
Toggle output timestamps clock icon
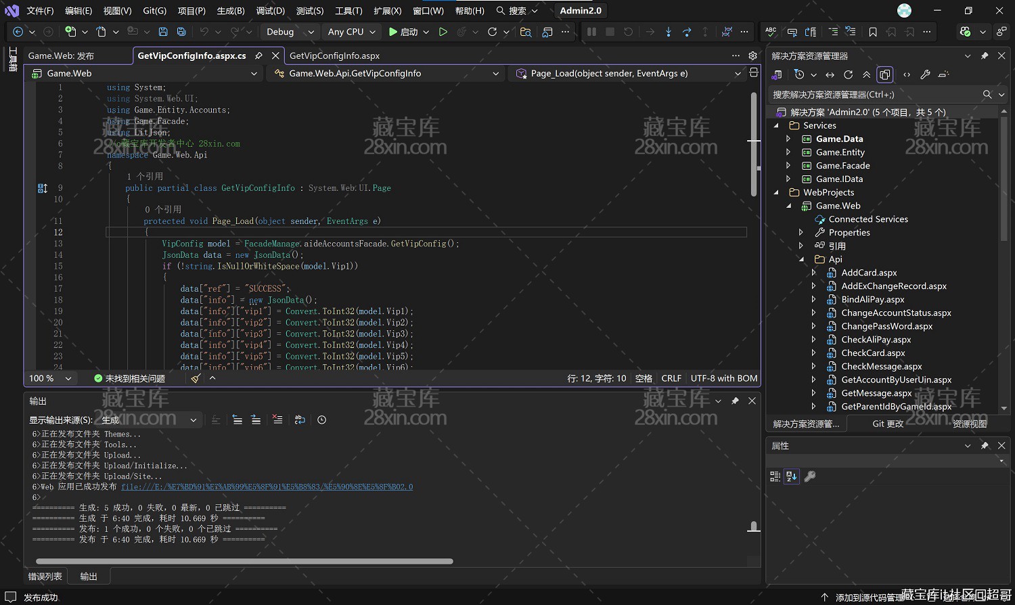322,420
